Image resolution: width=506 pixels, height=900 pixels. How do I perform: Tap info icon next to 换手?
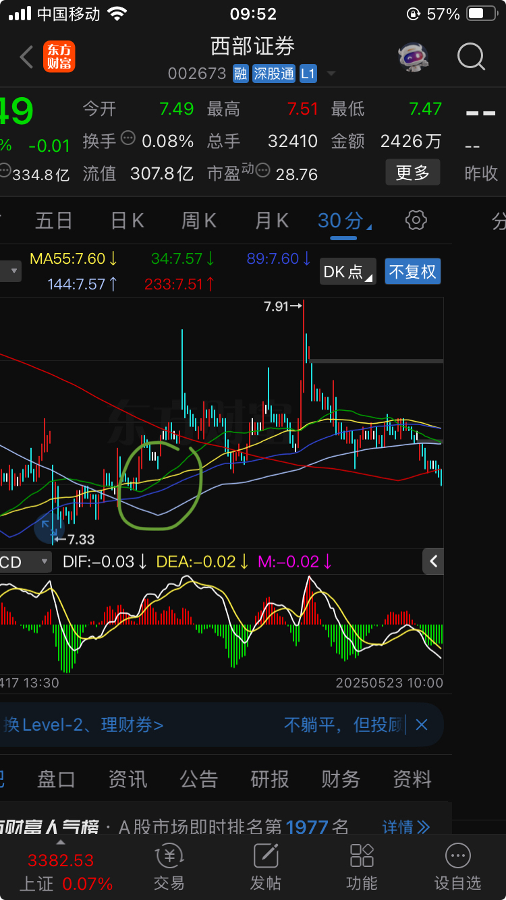click(128, 138)
